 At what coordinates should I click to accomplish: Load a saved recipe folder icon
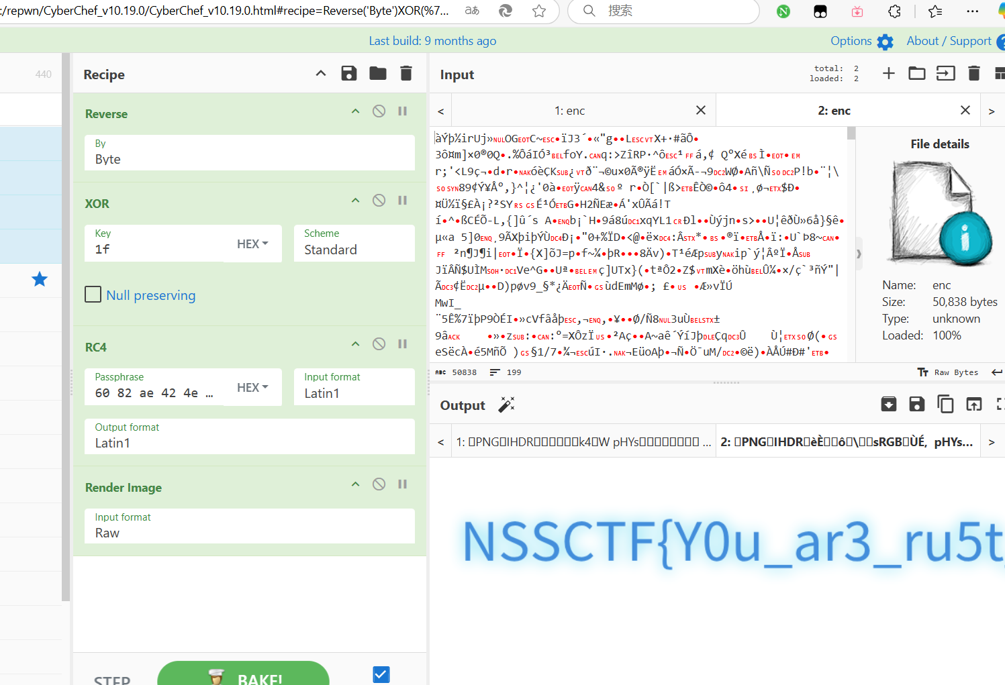pos(378,74)
